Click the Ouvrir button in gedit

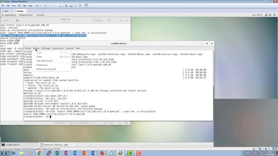tap(8, 20)
